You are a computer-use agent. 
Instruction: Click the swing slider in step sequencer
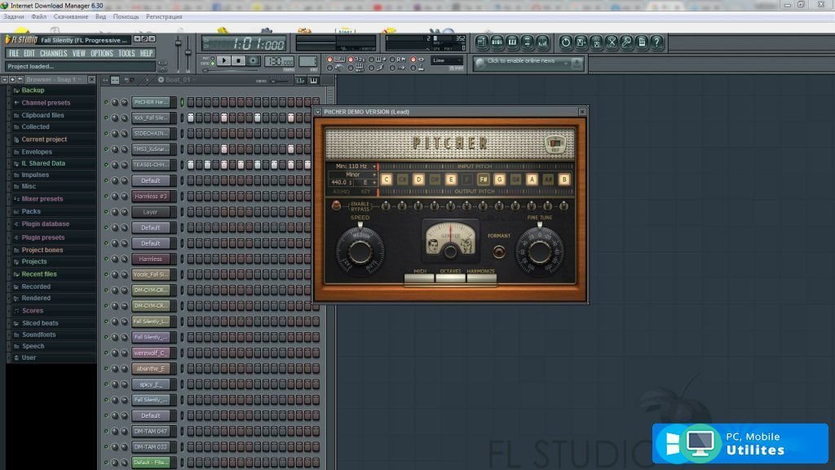(279, 81)
